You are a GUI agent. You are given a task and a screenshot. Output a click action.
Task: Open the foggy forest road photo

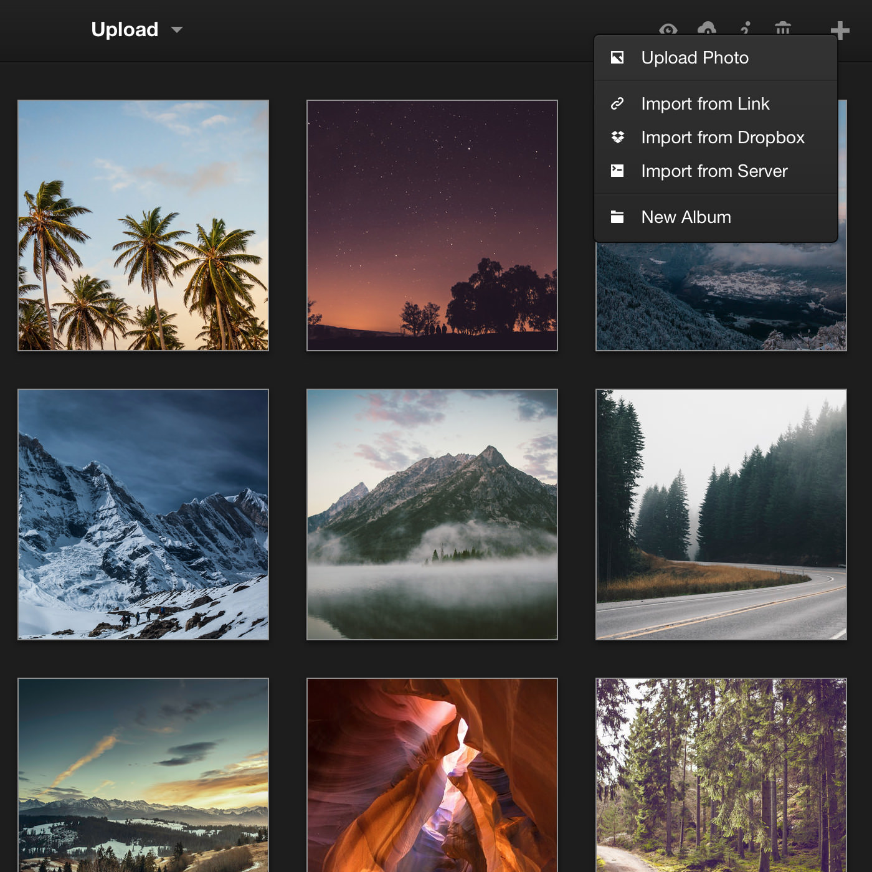(x=721, y=514)
